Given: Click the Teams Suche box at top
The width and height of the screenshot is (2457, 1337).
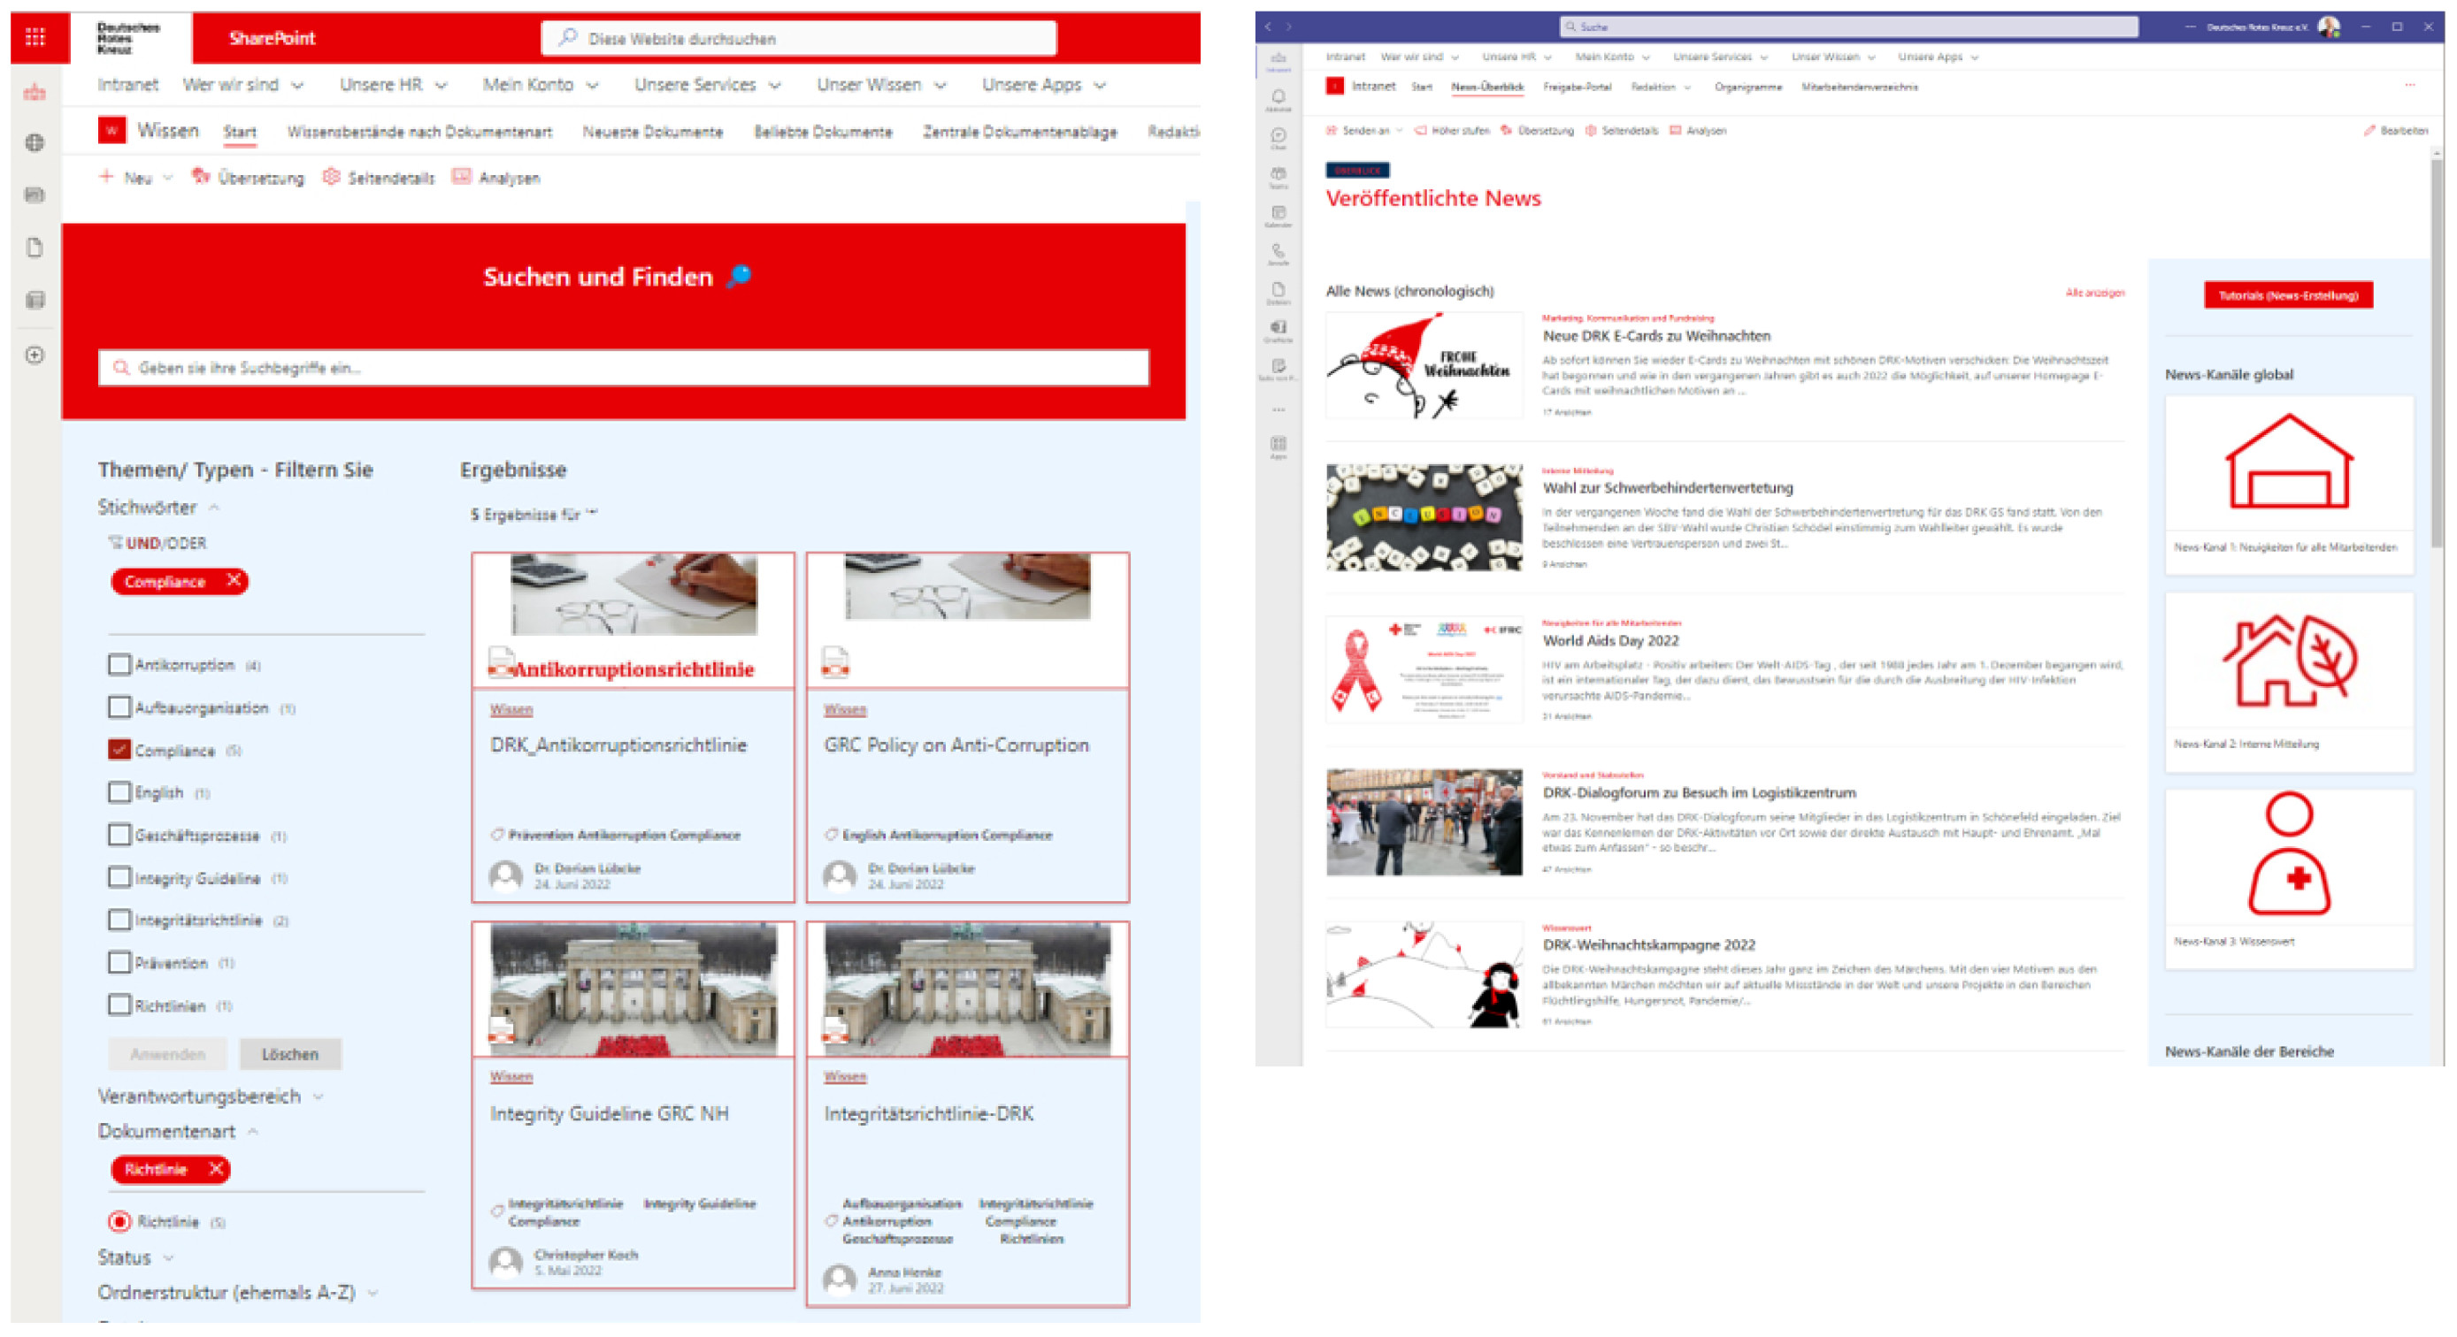Looking at the screenshot, I should pyautogui.click(x=1847, y=27).
